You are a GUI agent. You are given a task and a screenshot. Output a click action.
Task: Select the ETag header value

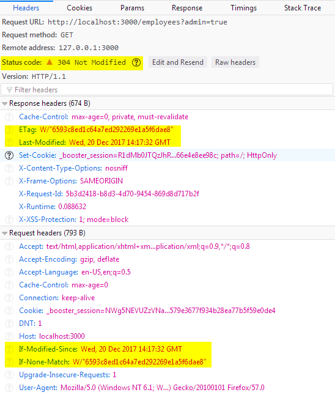107,130
